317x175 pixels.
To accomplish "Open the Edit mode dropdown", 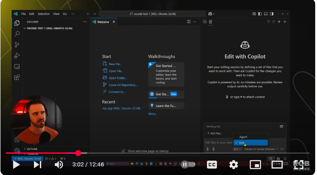I will [x=237, y=149].
